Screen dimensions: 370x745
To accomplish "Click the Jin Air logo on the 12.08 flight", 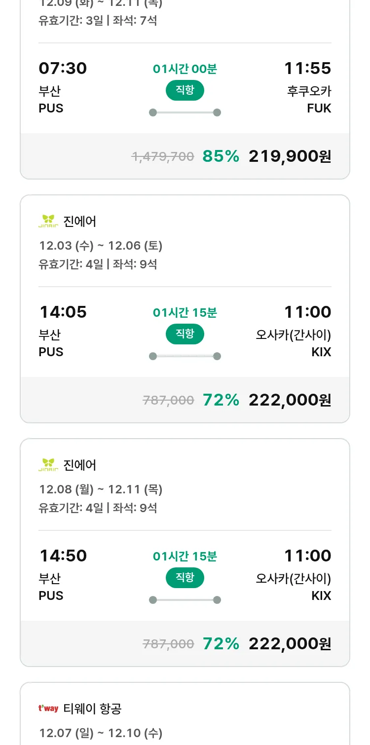I will pos(48,465).
